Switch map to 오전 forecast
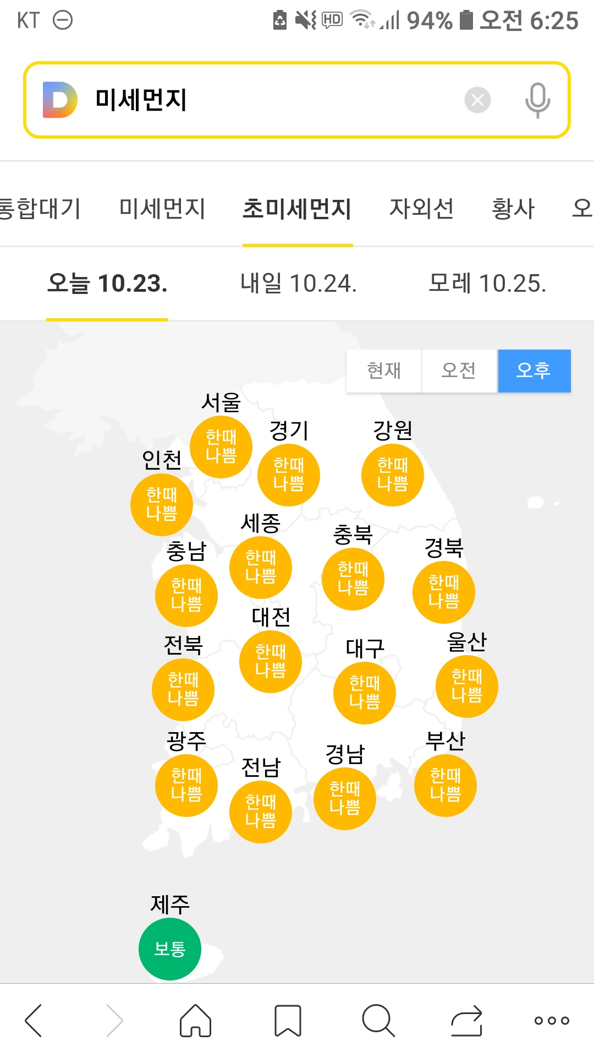The width and height of the screenshot is (594, 1057). (x=459, y=371)
